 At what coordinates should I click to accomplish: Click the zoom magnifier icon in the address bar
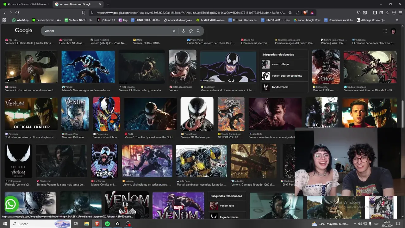tap(290, 13)
